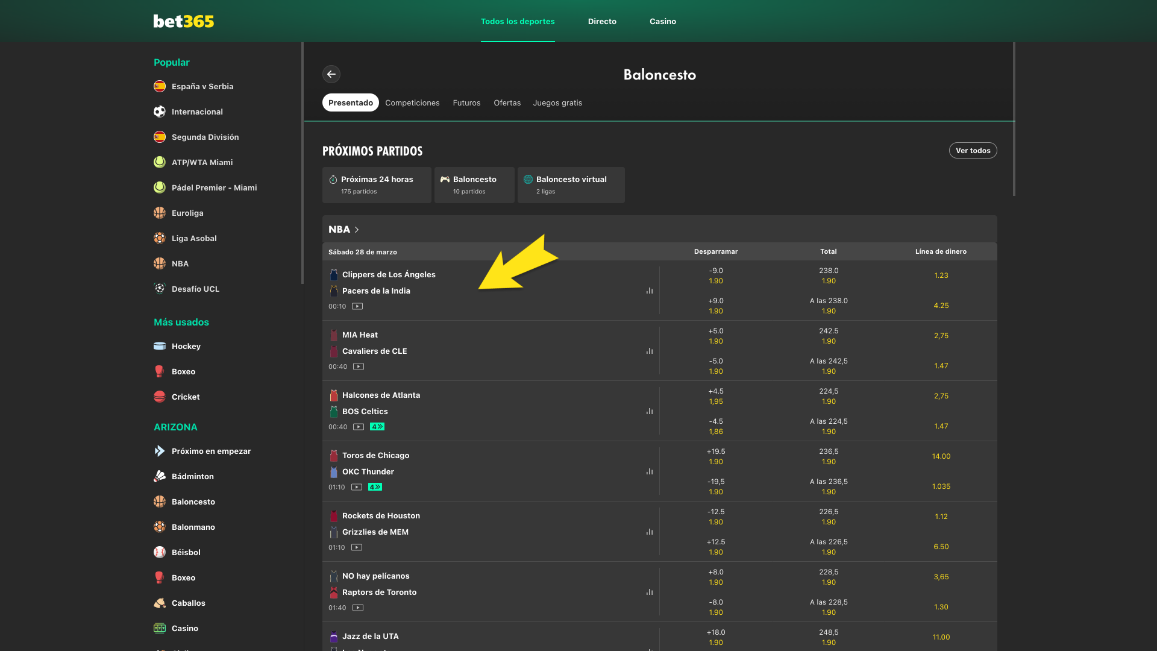Open the Ofertas tab

[507, 102]
